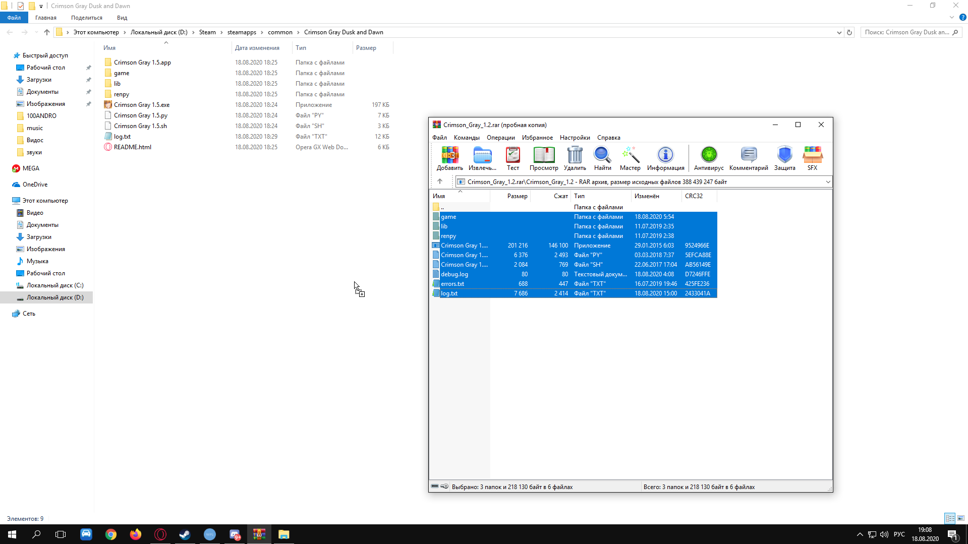Click the steamapps breadcrumb in address bar

pyautogui.click(x=242, y=32)
